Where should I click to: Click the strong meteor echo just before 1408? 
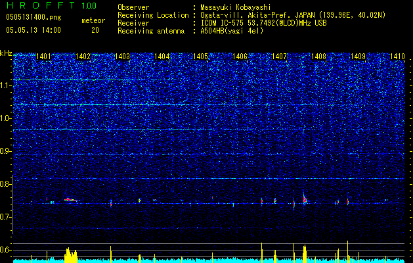click(x=305, y=200)
